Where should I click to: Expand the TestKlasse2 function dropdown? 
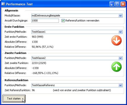click(120, 58)
